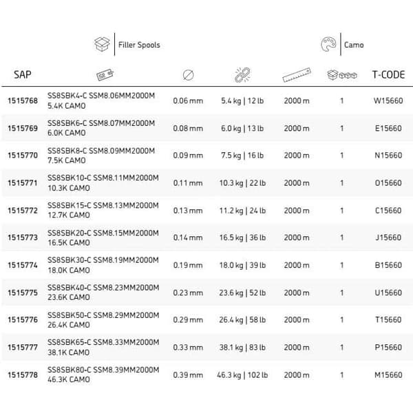Click the T-CODE column header
This screenshot has height=413, width=413.
coord(388,75)
